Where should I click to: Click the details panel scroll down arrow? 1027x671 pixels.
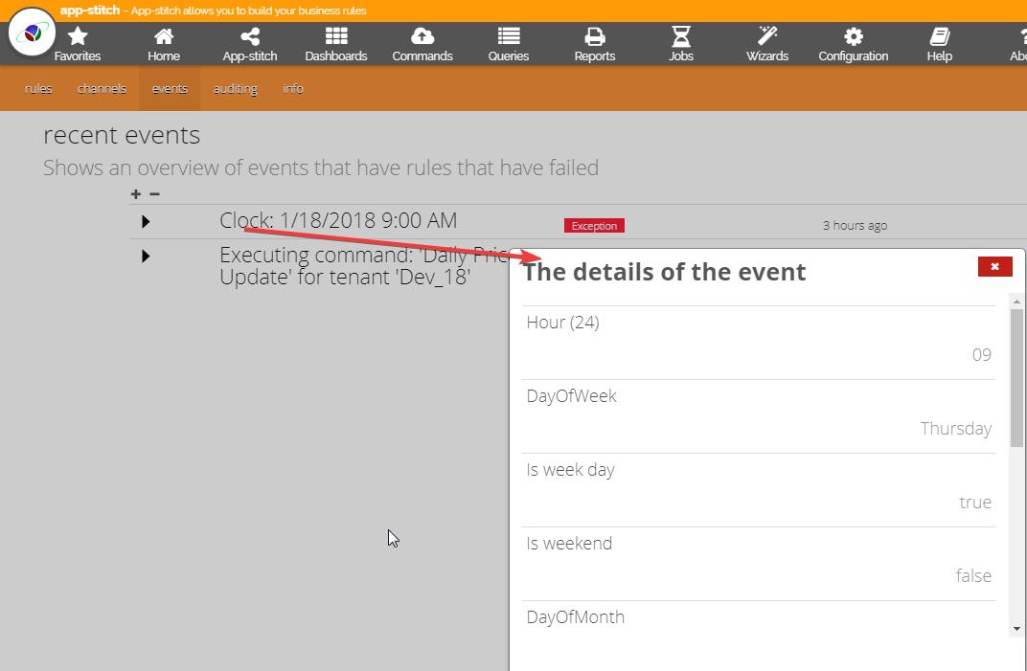coord(1016,629)
